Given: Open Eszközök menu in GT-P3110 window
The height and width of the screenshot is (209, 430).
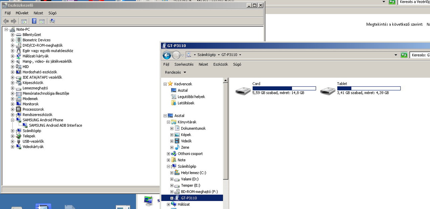Looking at the screenshot, I should [x=221, y=65].
